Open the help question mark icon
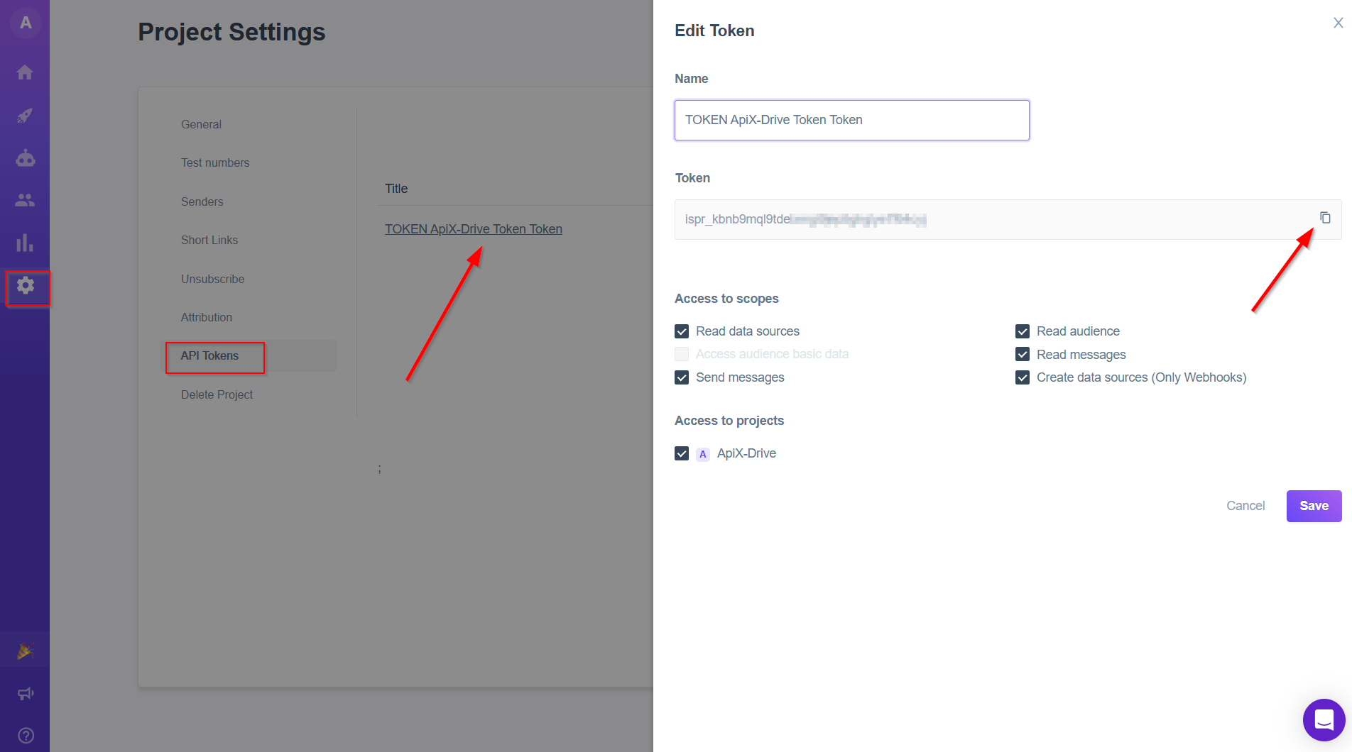 click(x=26, y=736)
